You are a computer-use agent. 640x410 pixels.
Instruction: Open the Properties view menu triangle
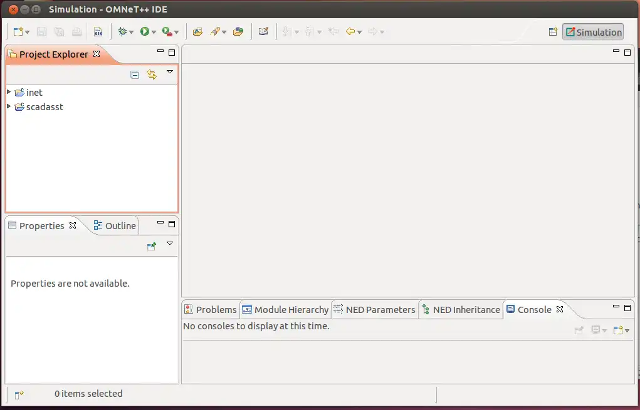(x=170, y=243)
